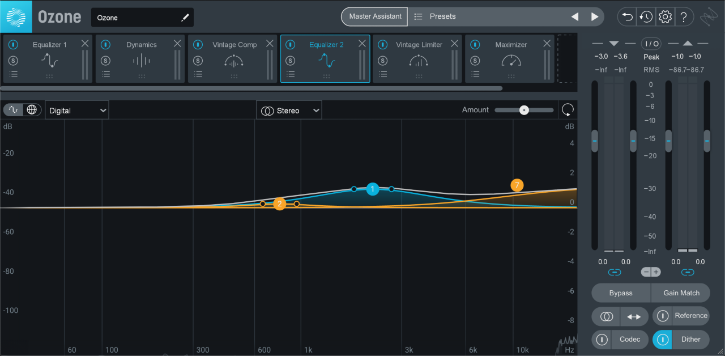Click the Amount slider
This screenshot has width=725, height=356.
(524, 110)
